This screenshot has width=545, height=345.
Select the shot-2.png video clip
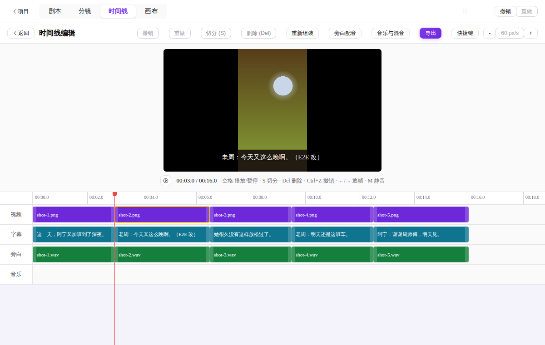pyautogui.click(x=162, y=215)
